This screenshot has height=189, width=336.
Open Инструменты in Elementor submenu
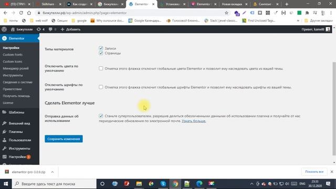[x=13, y=75]
